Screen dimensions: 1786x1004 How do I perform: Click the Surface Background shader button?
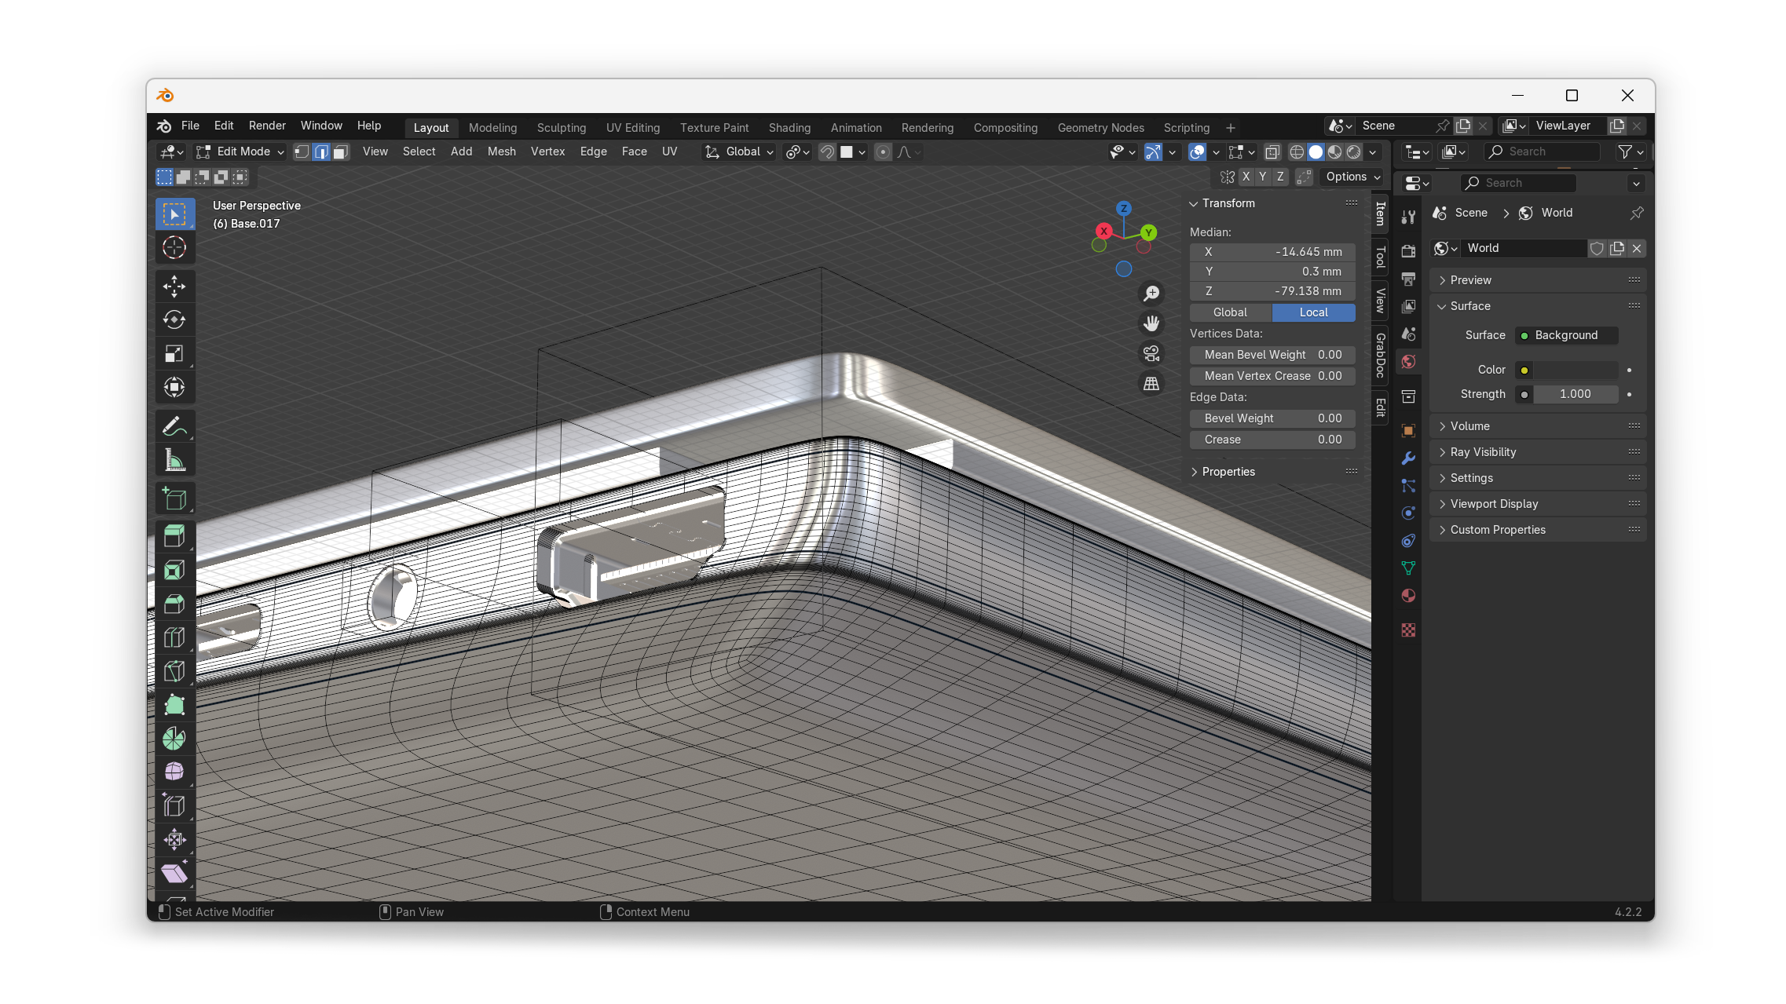1565,335
